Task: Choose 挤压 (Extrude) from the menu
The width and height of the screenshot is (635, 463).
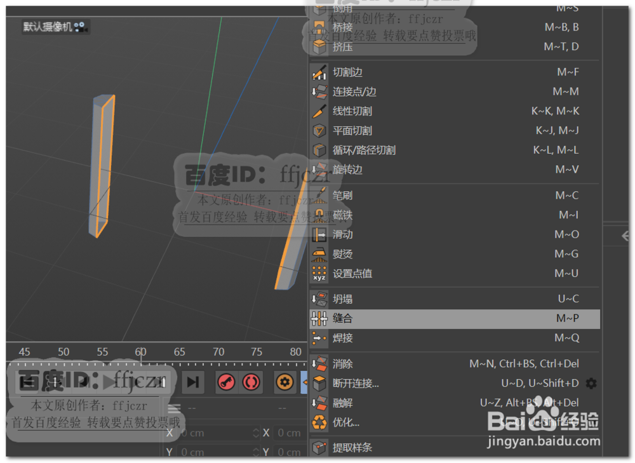Action: (x=342, y=46)
